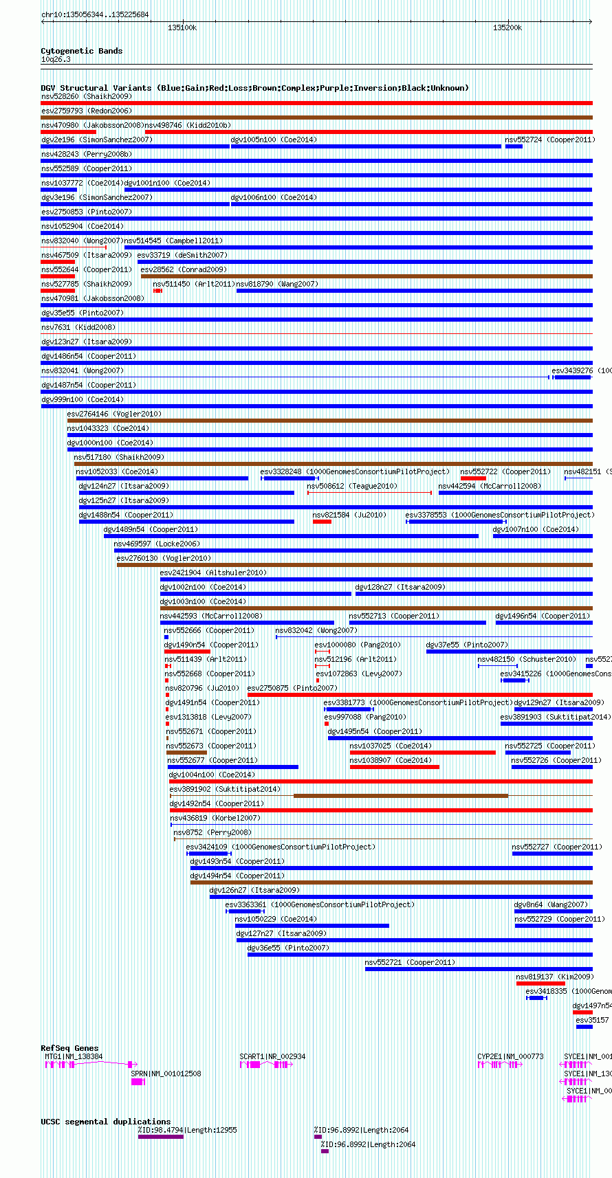Open esv3363361 variant label
Screen dimensions: 612x1178
coord(320,904)
